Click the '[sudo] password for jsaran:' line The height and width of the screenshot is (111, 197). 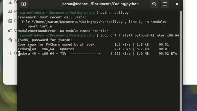45,40
